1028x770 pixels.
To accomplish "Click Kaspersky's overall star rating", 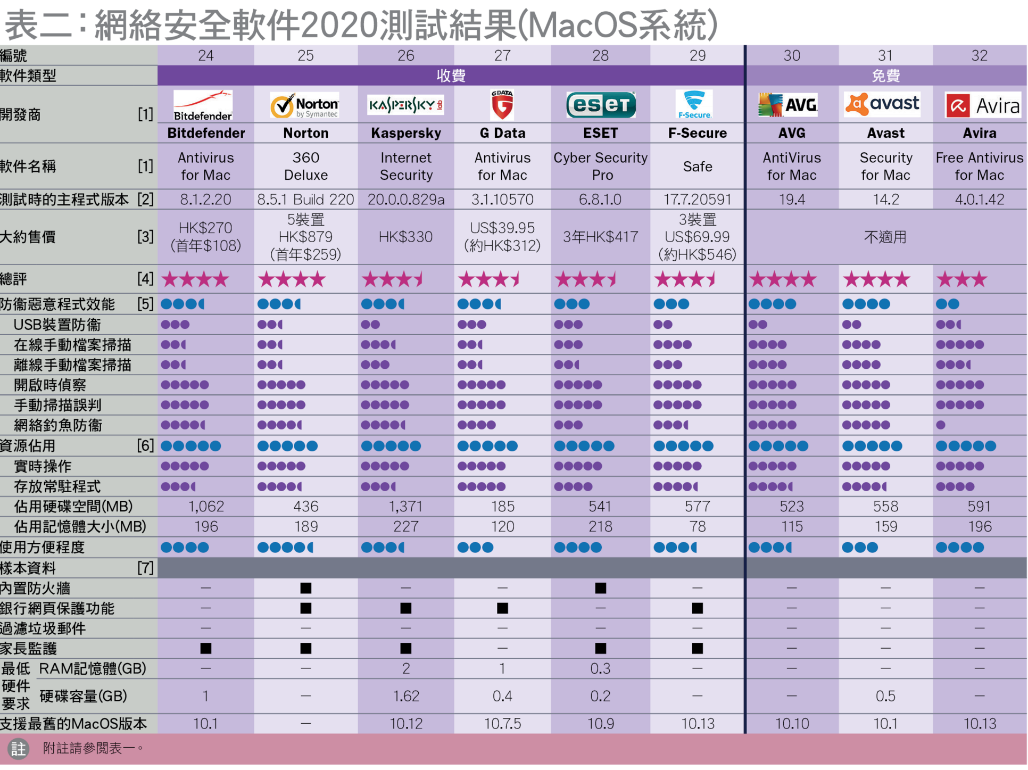I will tap(392, 279).
